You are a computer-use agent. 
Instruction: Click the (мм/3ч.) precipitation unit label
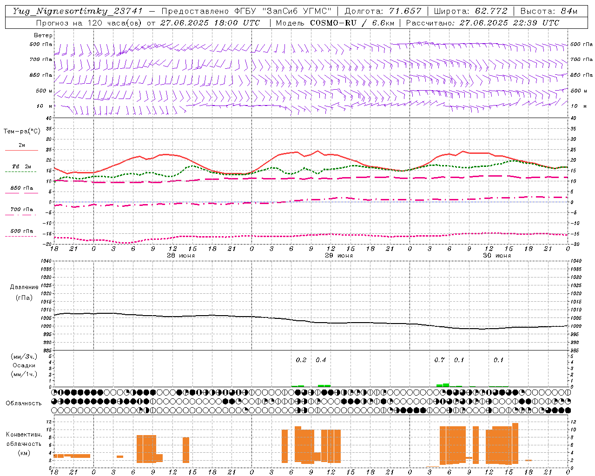[24, 357]
